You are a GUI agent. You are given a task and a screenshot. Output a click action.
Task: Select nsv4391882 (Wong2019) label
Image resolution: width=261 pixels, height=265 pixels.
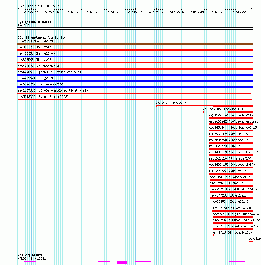pos(228,171)
